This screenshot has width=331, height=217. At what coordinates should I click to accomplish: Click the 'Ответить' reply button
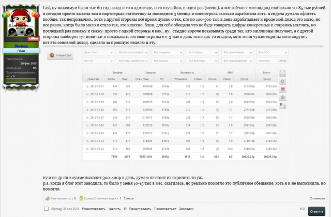317,211
